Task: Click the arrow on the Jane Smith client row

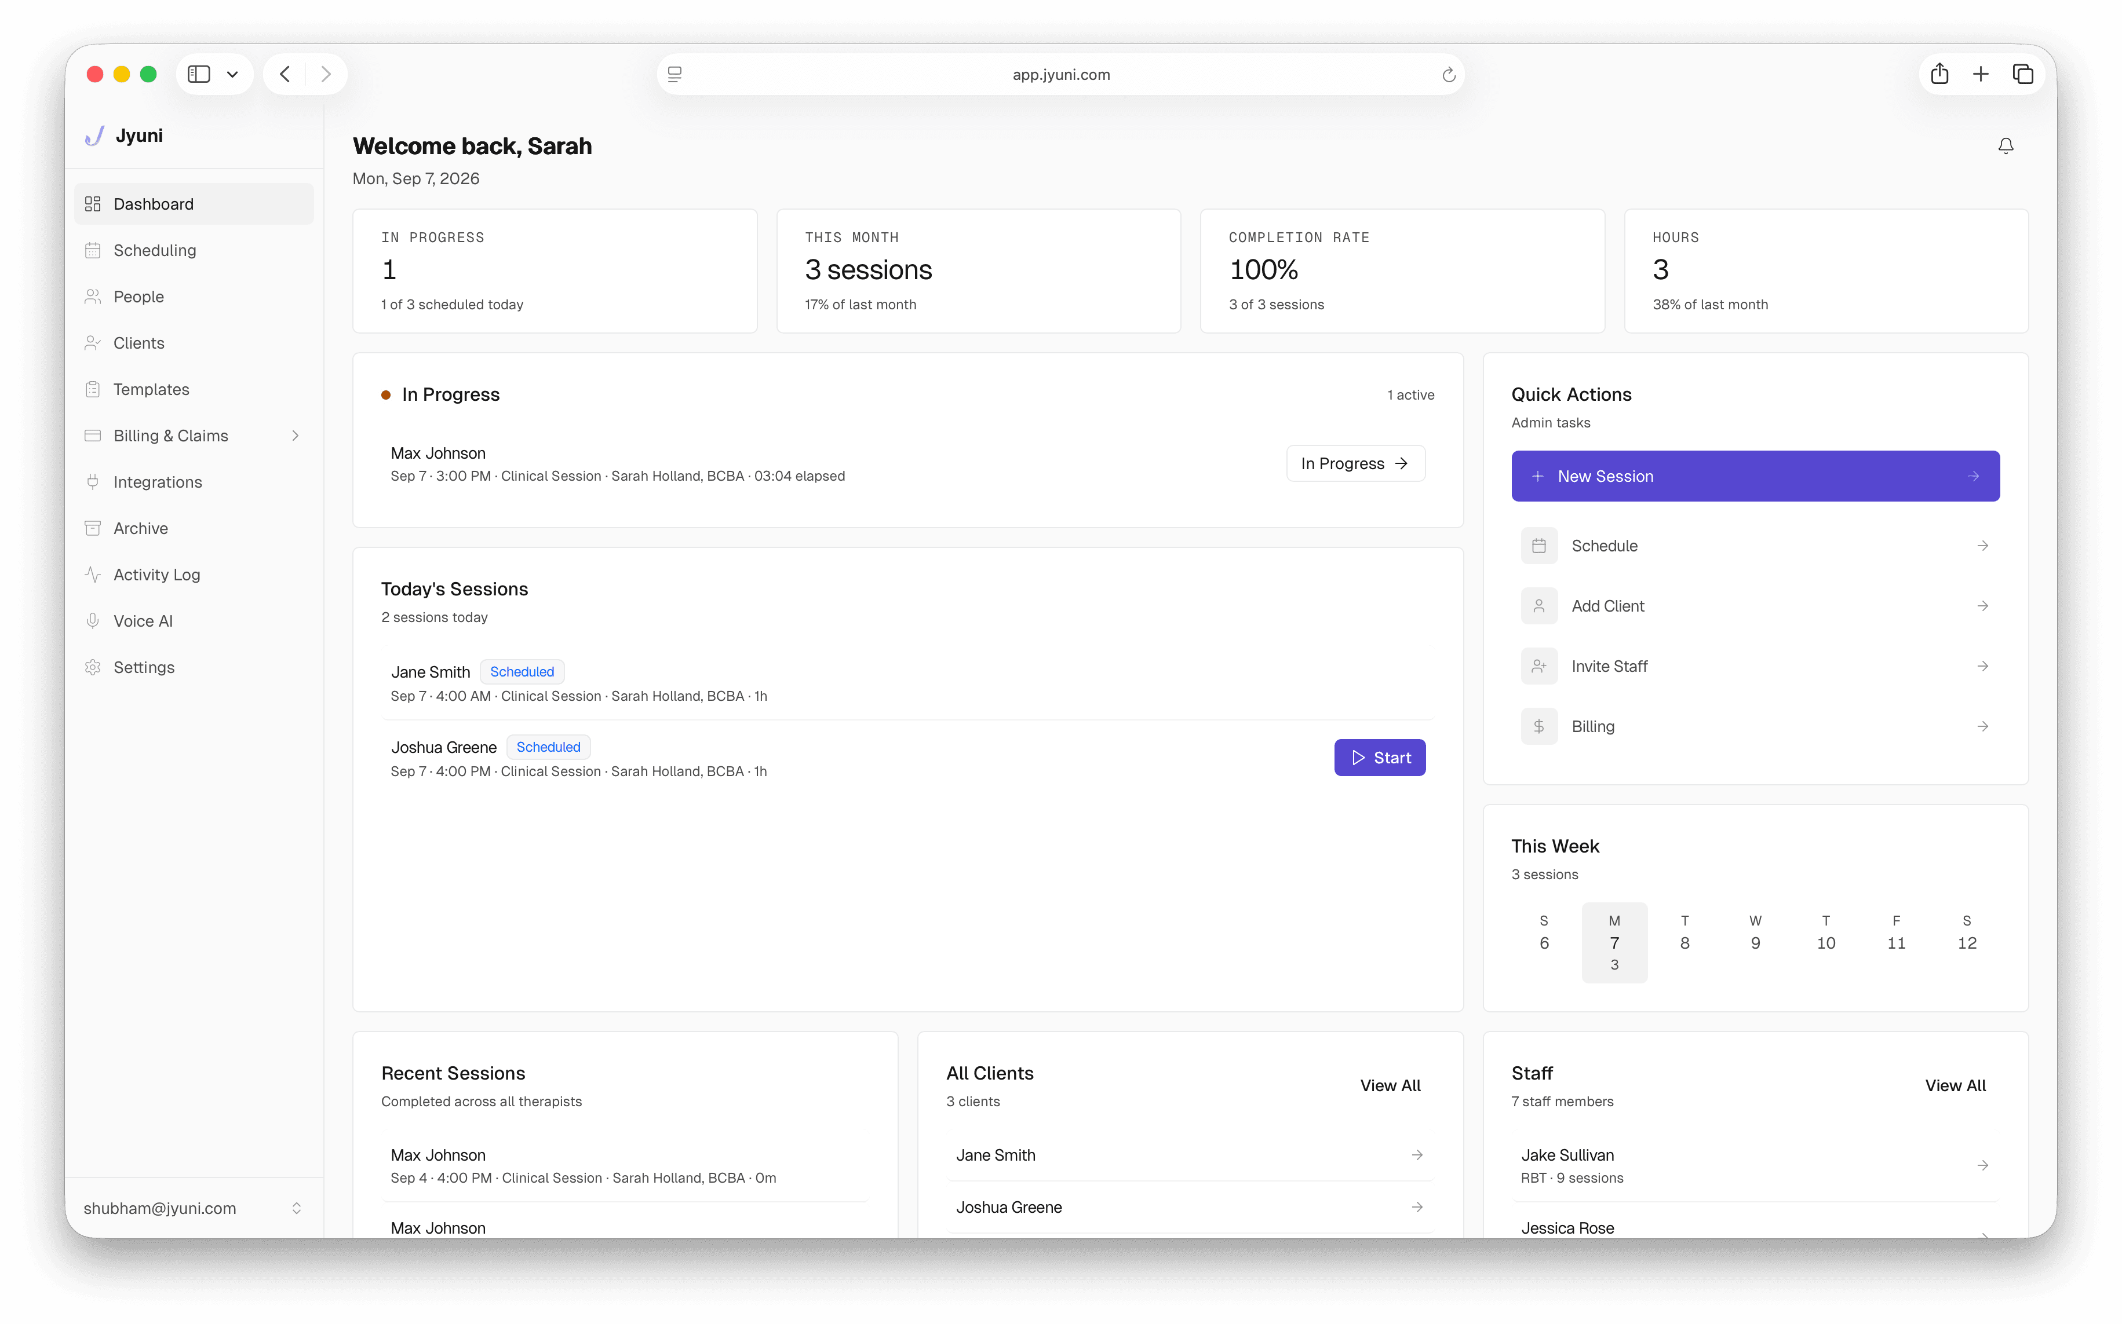Action: 1417,1155
